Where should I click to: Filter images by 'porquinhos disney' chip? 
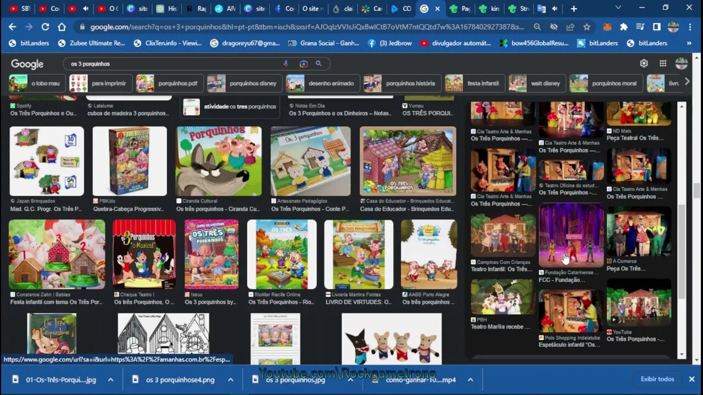click(244, 83)
